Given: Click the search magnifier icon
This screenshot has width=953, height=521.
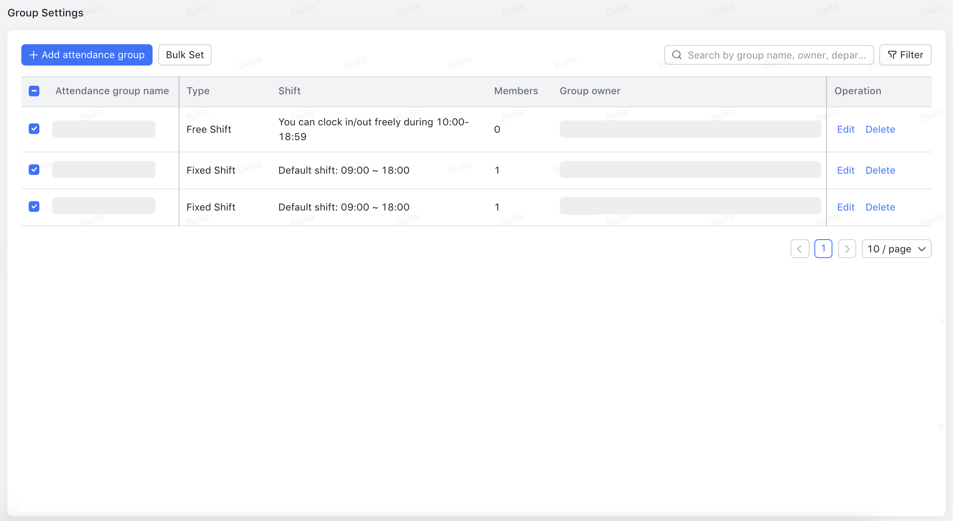Looking at the screenshot, I should tap(677, 54).
